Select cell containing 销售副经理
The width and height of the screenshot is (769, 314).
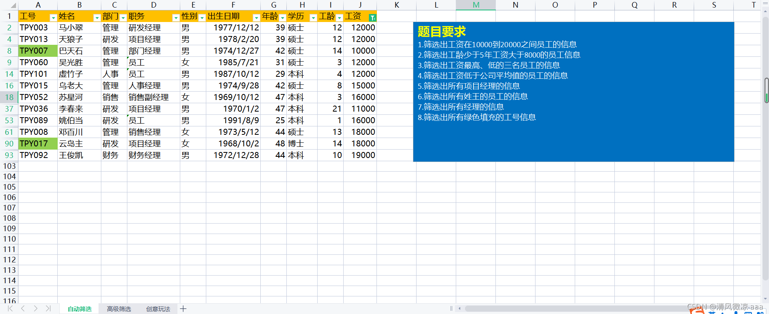tap(153, 97)
